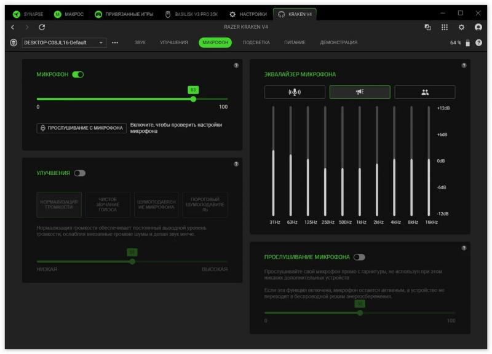492x354 pixels.
Task: Open the modules grid icon
Action: [x=445, y=27]
